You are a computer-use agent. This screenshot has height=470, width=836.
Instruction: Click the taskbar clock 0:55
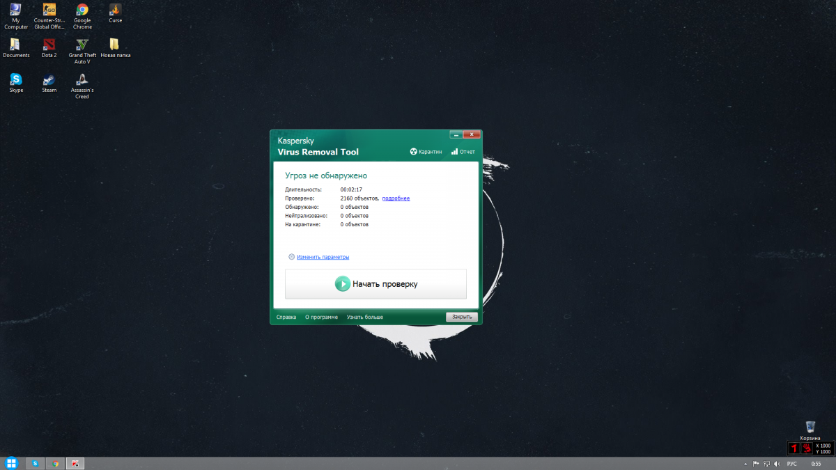coord(816,463)
